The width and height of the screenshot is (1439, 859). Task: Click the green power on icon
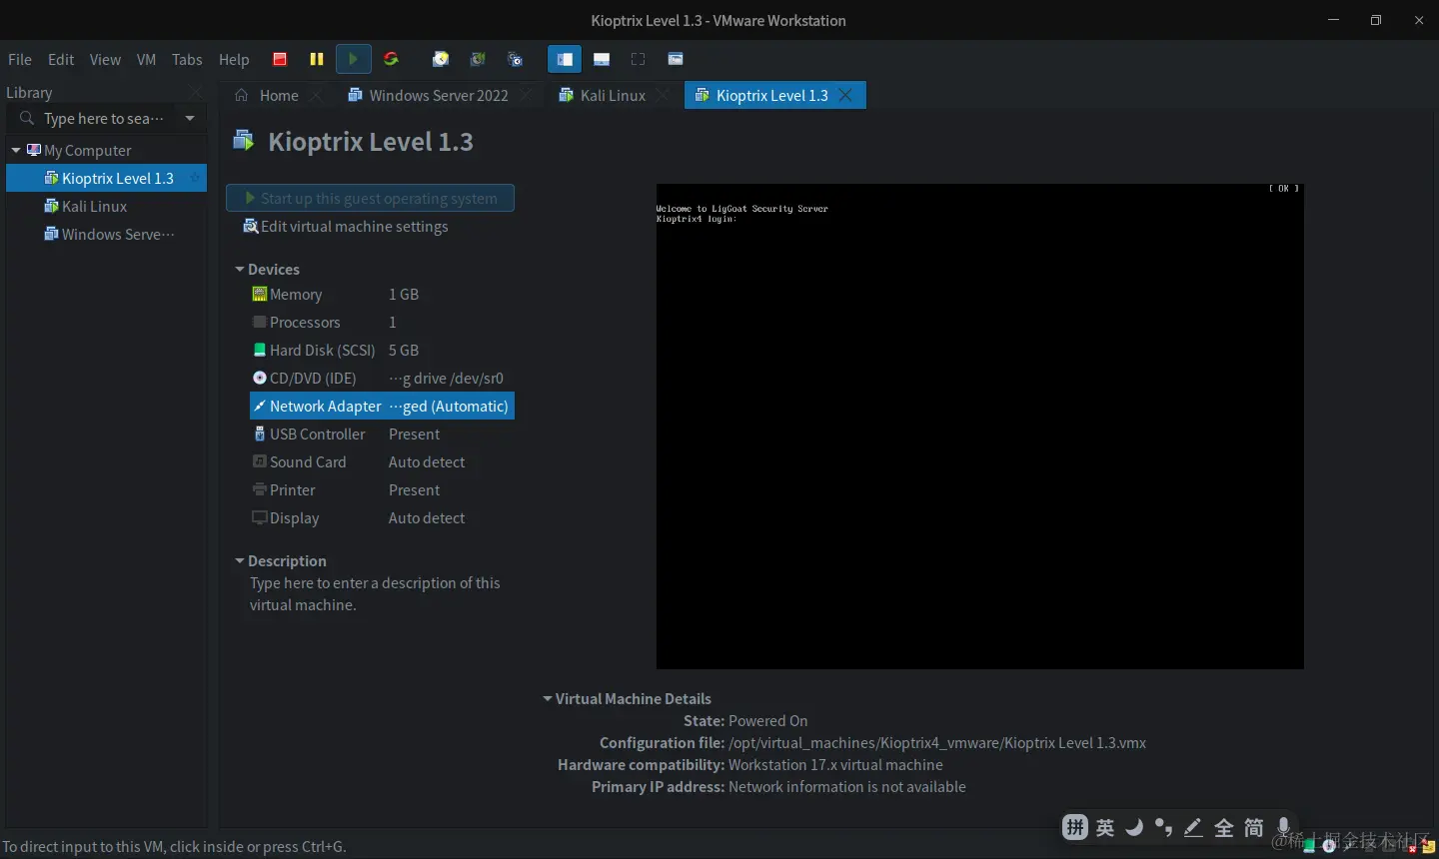point(353,59)
